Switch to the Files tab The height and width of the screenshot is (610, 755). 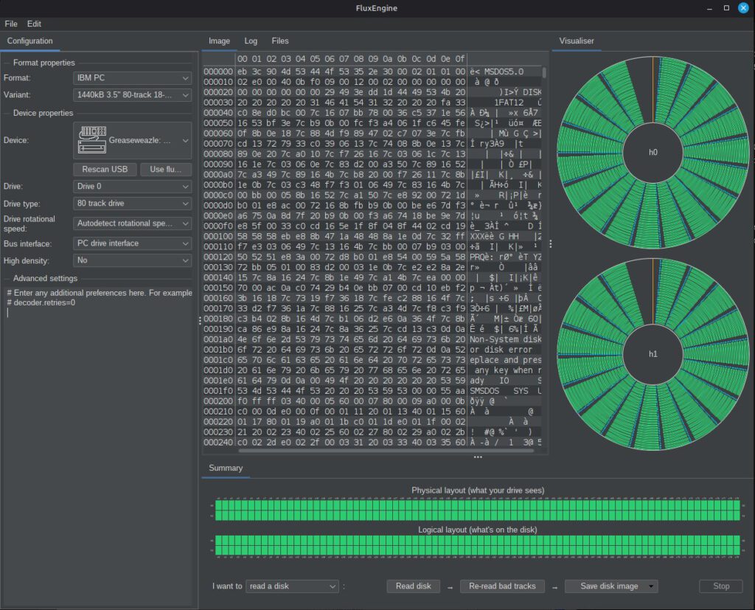(279, 41)
